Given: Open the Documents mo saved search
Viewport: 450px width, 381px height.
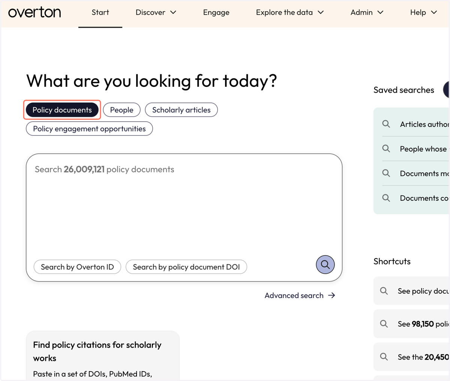Looking at the screenshot, I should [415, 173].
